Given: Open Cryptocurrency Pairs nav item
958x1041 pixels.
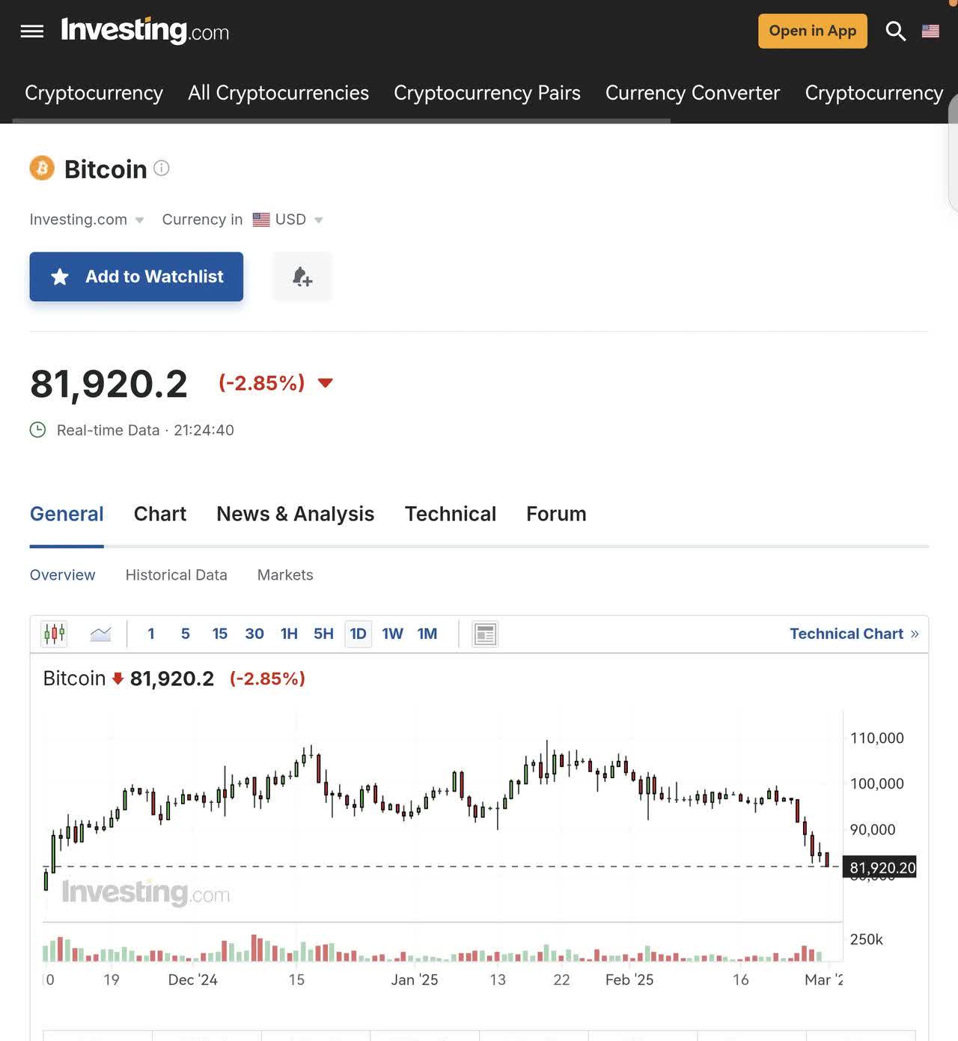Looking at the screenshot, I should point(487,93).
